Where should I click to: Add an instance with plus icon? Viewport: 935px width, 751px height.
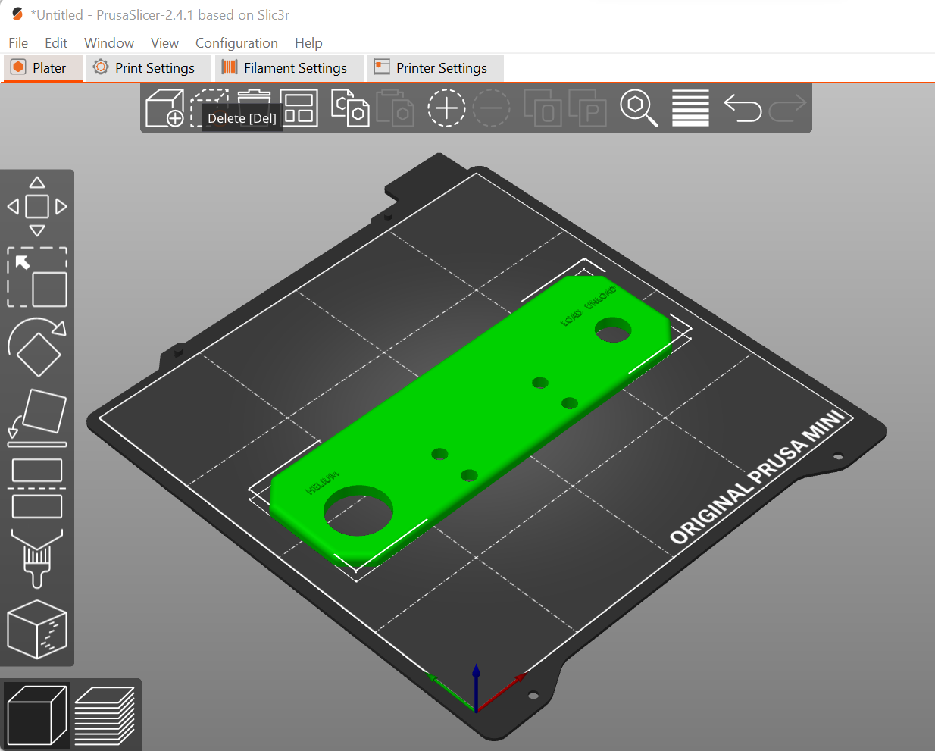point(446,108)
